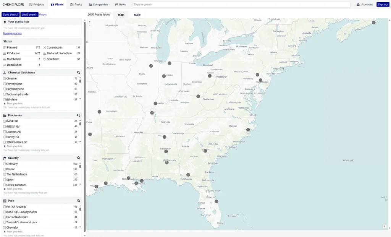Zoom in the map with plus button

[x=90, y=22]
